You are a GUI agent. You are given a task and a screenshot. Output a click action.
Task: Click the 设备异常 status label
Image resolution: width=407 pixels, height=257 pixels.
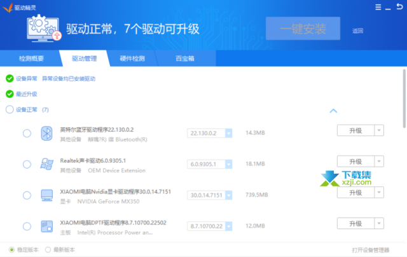pos(27,79)
